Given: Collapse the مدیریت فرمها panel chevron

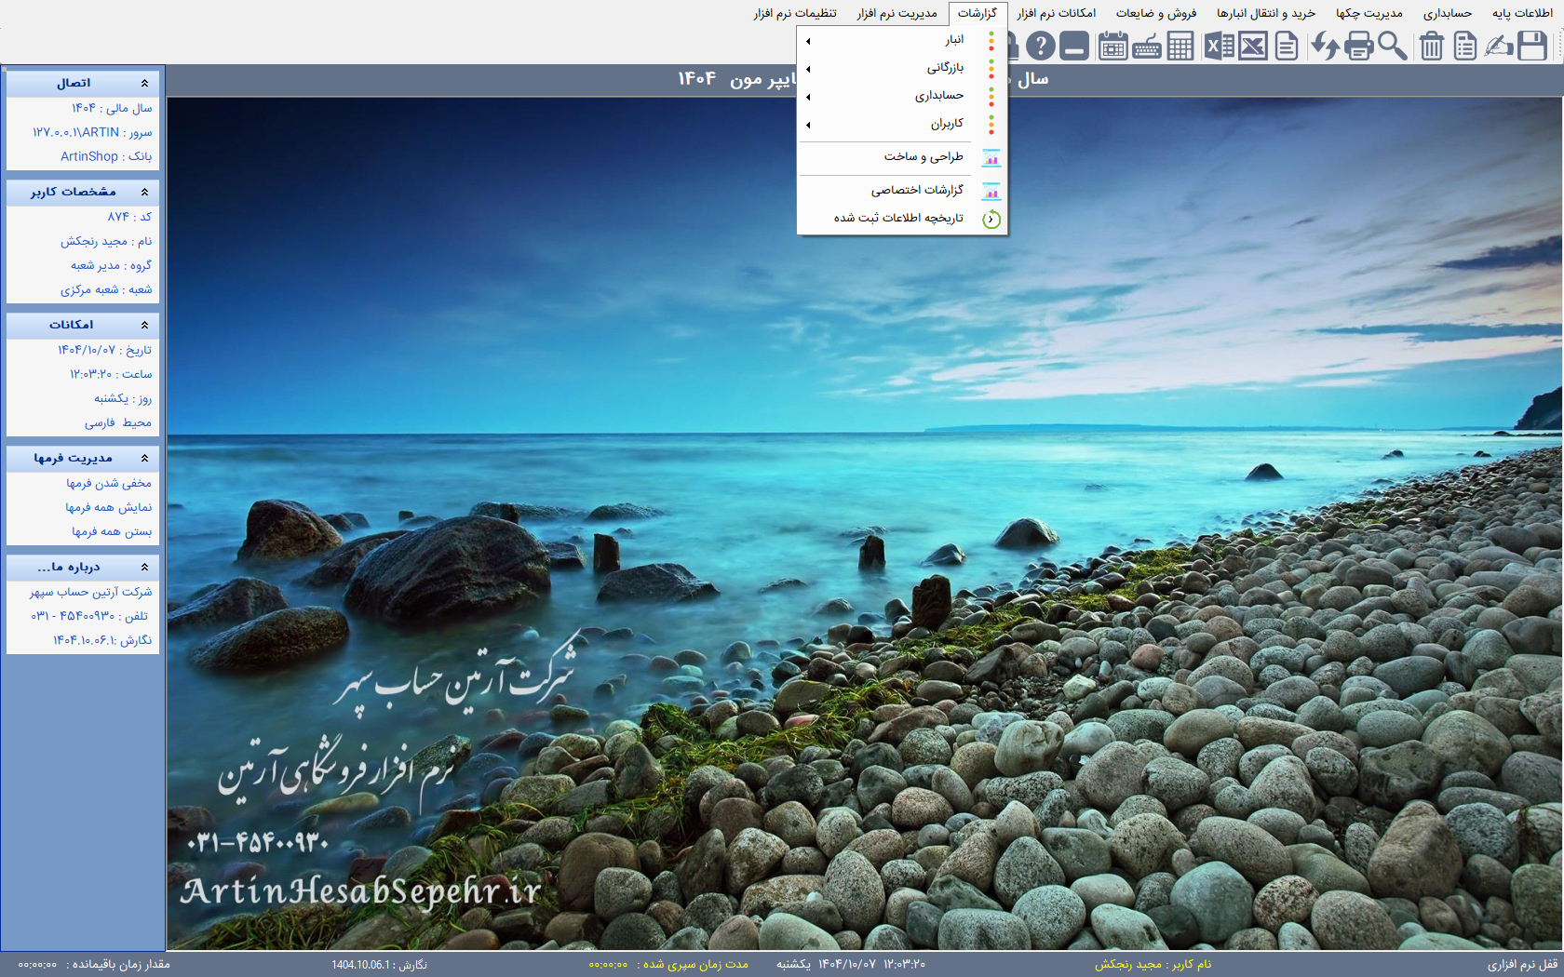Looking at the screenshot, I should click(x=144, y=459).
